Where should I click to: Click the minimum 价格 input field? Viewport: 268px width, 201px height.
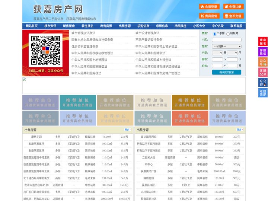coord(217,66)
